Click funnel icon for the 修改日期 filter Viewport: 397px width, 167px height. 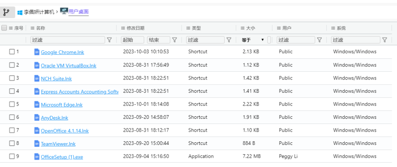tap(175, 40)
